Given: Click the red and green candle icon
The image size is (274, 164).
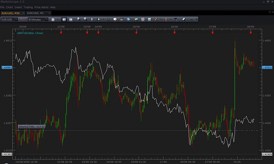Looking at the screenshot, I should [166, 19].
